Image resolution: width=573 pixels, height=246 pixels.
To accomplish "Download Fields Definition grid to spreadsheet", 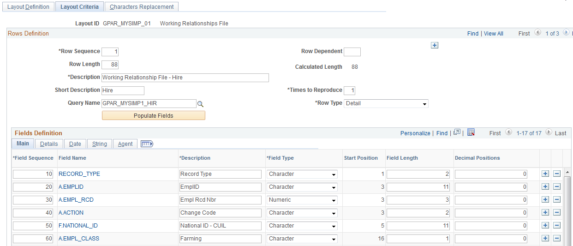I will [471, 132].
